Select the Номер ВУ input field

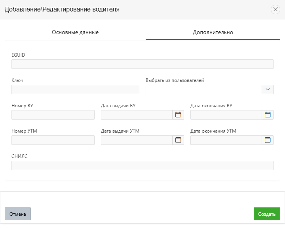tap(53, 115)
